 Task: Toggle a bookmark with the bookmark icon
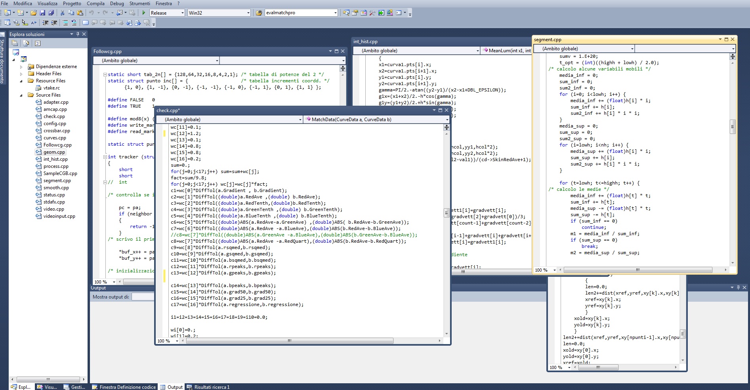[86, 23]
